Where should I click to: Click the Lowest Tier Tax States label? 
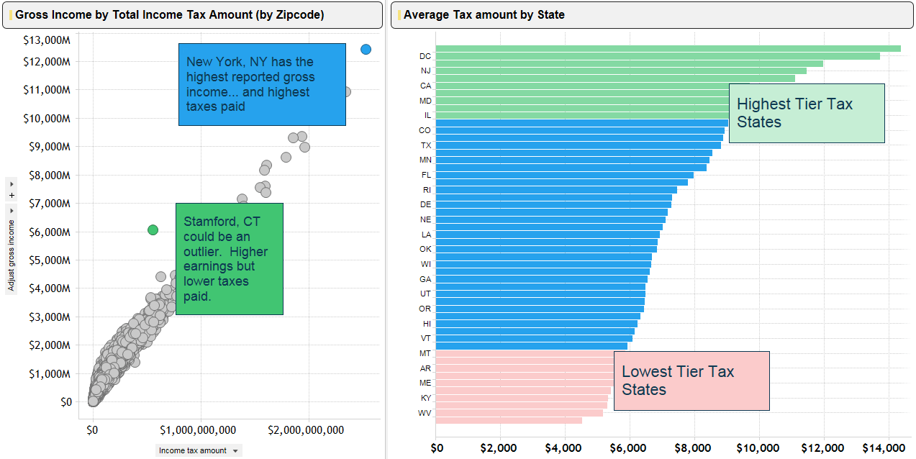pyautogui.click(x=691, y=381)
